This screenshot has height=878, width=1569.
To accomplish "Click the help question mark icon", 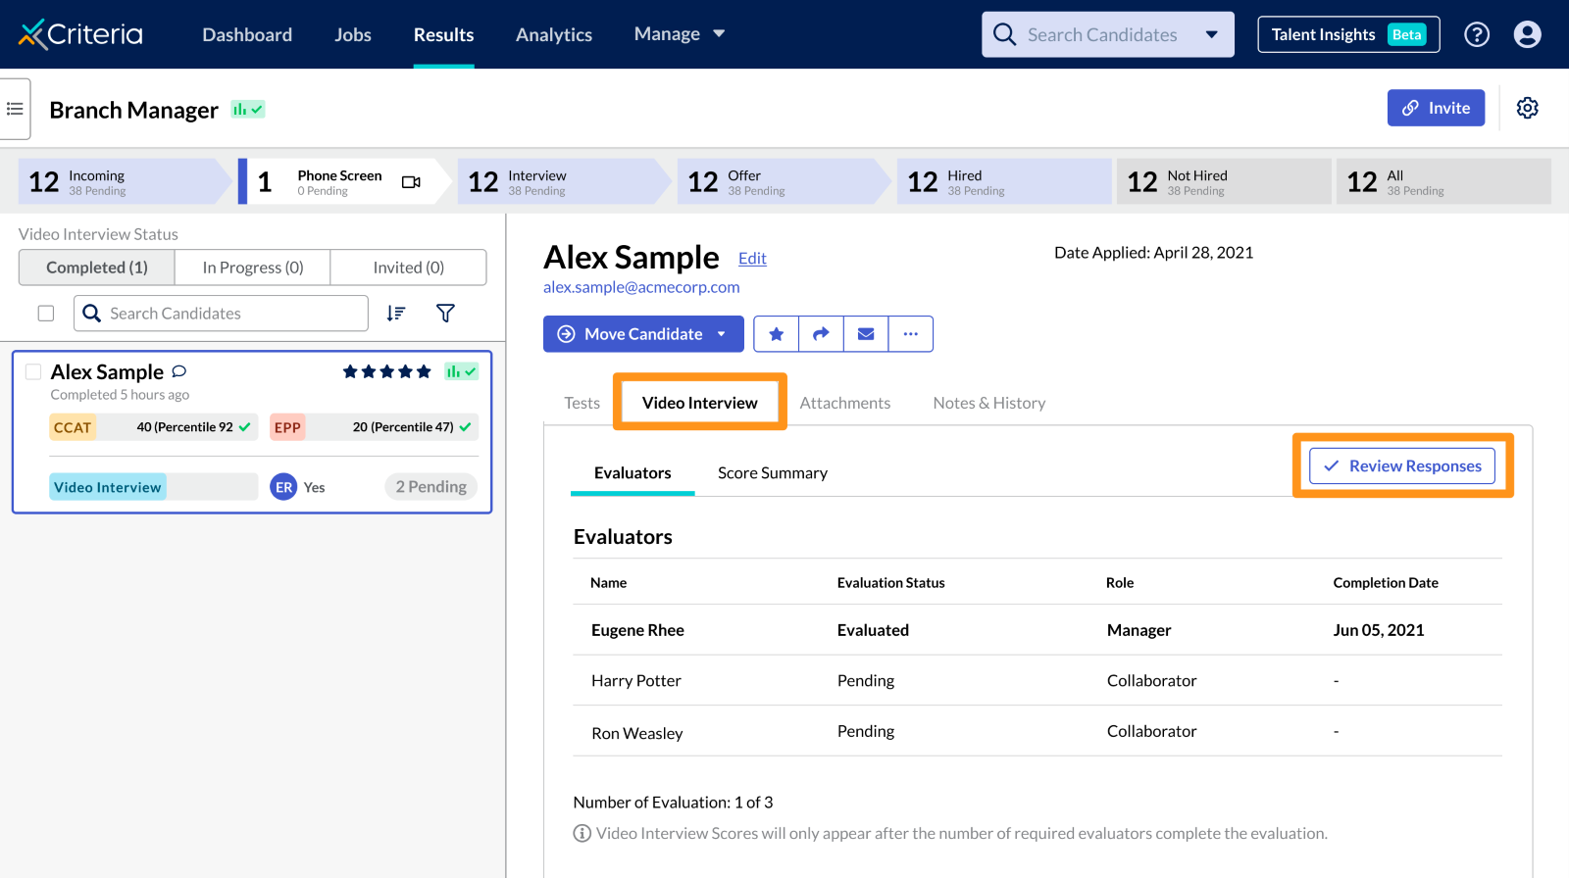I will pos(1476,34).
